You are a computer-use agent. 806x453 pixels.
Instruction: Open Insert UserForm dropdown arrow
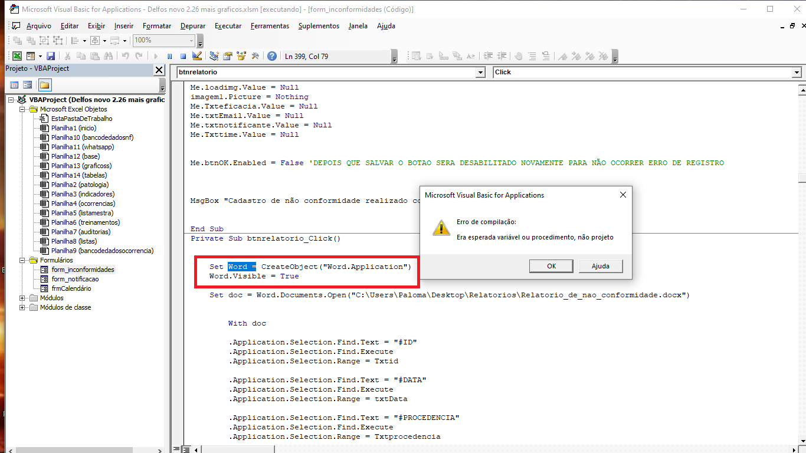coord(40,56)
